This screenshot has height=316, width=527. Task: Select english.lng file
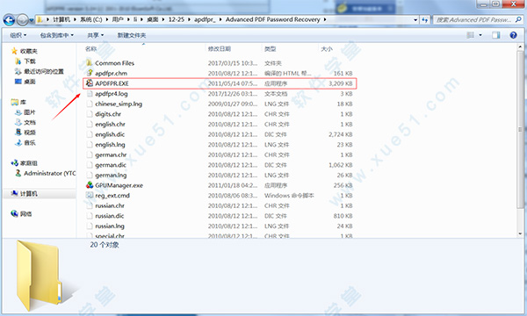(111, 145)
